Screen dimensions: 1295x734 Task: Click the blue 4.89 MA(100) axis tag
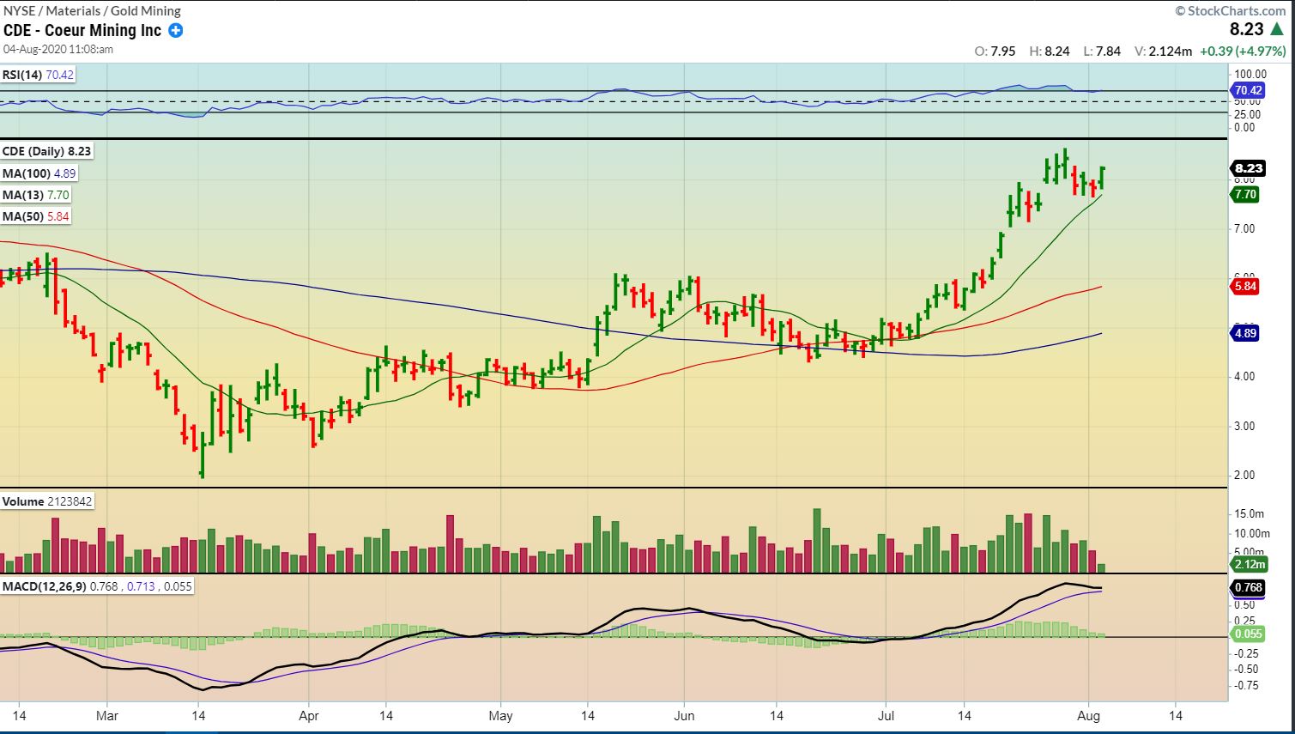(1245, 333)
